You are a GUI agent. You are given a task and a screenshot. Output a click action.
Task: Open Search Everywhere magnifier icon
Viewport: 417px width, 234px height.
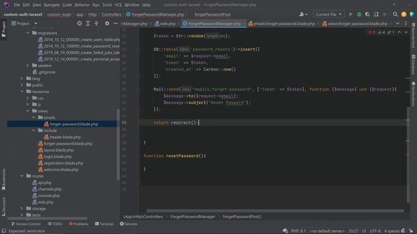click(395, 14)
